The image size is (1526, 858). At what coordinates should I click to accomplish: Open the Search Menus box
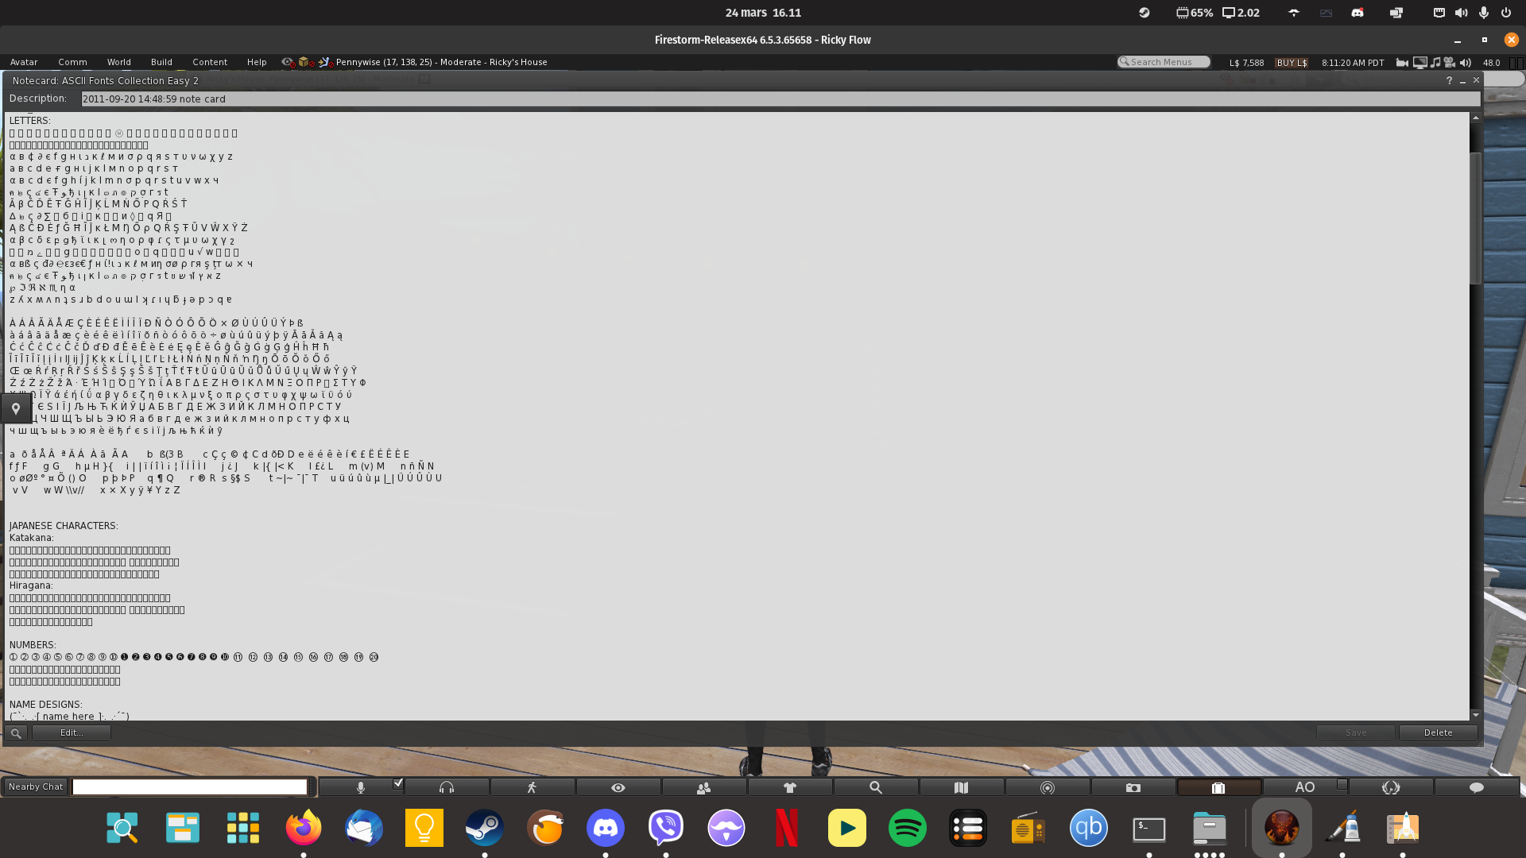point(1163,61)
